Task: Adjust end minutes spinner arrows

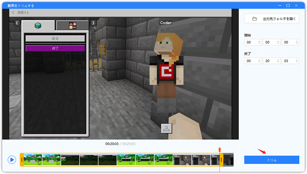Action: [x=278, y=61]
